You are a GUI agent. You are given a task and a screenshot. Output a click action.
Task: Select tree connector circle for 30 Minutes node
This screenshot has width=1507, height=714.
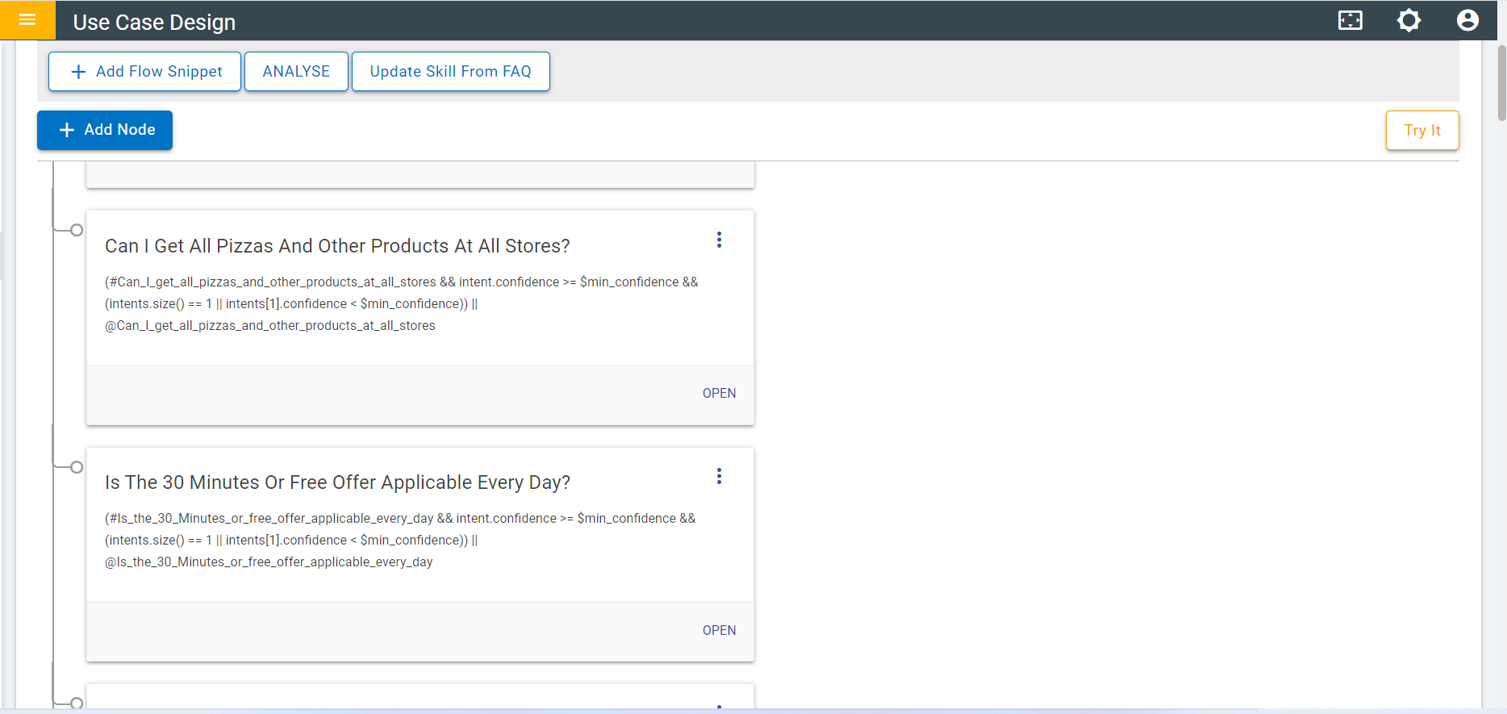(77, 467)
